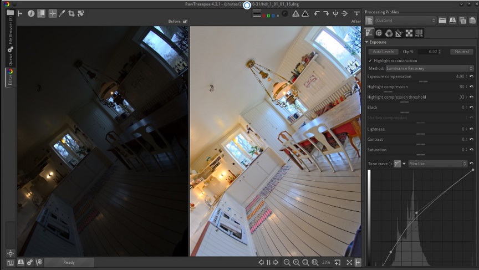Flip the image horizontally
Image resolution: width=479 pixels, height=270 pixels.
(x=335, y=13)
